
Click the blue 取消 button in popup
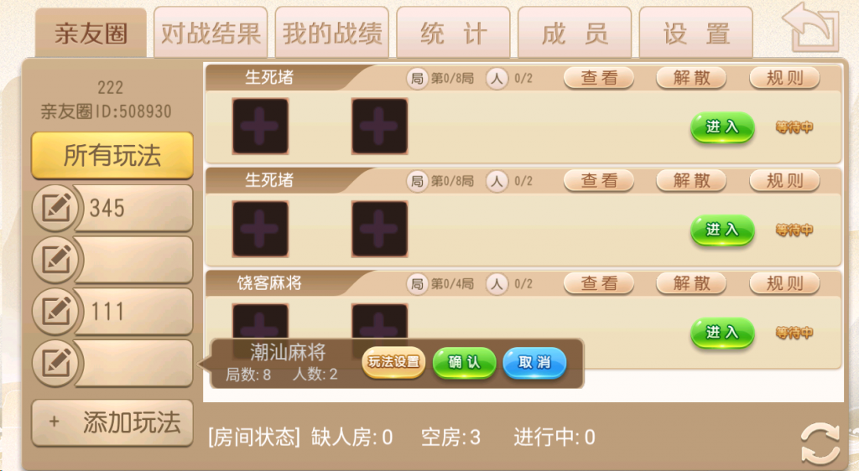point(534,362)
